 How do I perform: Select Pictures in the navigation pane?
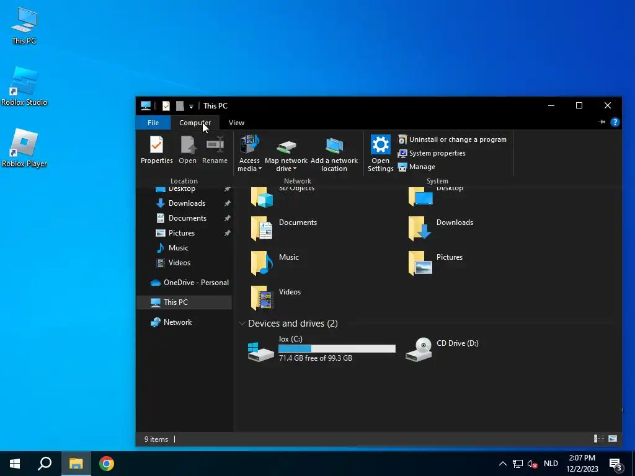(x=182, y=233)
